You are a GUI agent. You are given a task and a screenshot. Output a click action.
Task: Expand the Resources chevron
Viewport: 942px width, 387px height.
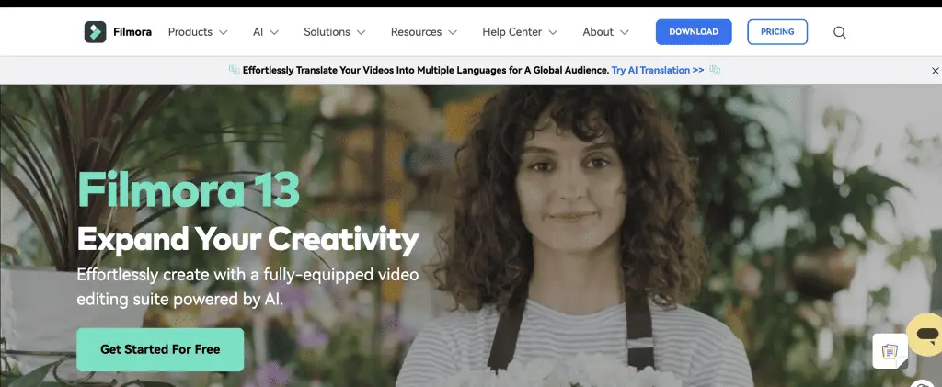453,32
